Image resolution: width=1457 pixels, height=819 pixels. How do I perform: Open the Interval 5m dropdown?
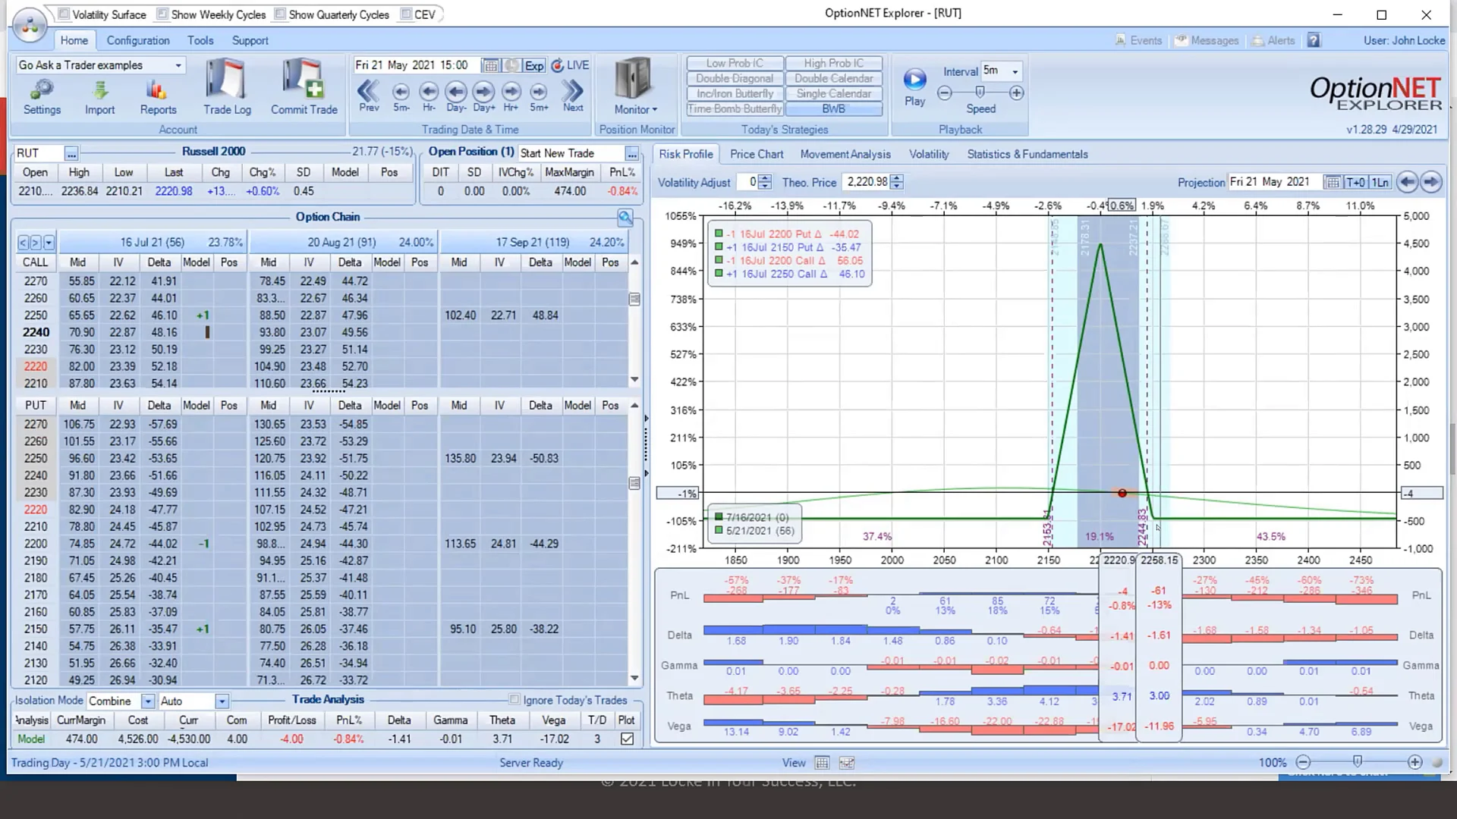point(1015,71)
